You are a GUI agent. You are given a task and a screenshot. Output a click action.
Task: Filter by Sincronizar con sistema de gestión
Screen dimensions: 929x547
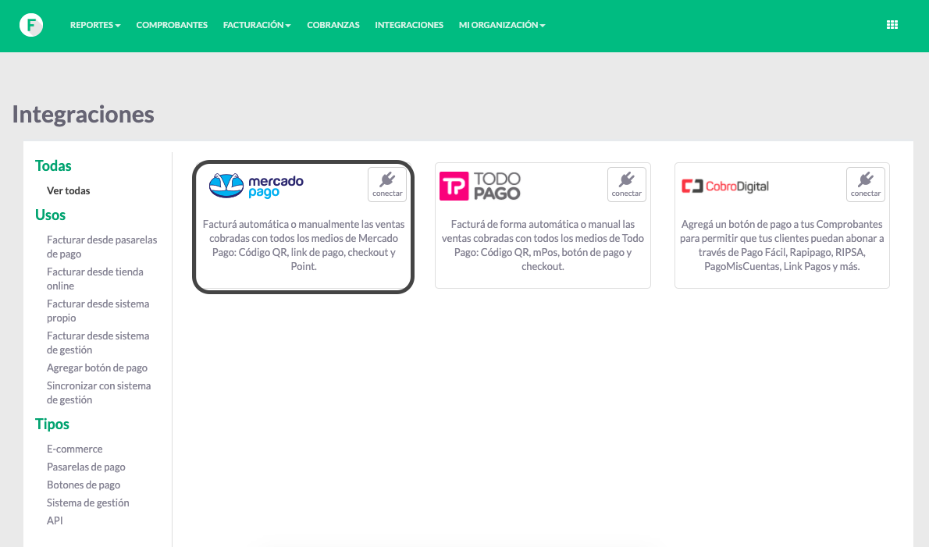point(99,392)
